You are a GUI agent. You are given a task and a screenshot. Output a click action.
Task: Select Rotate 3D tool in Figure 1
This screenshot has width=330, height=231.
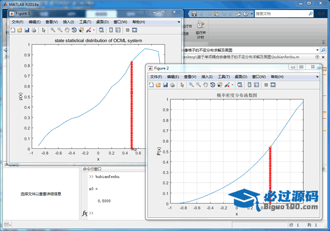[x=74, y=30]
